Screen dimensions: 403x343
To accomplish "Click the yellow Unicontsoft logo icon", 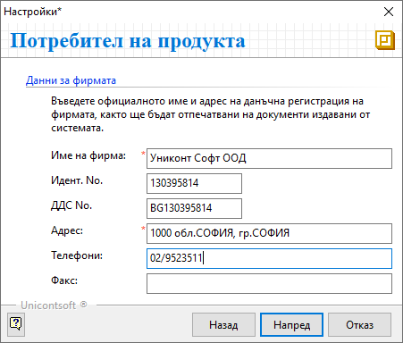I will [x=385, y=40].
